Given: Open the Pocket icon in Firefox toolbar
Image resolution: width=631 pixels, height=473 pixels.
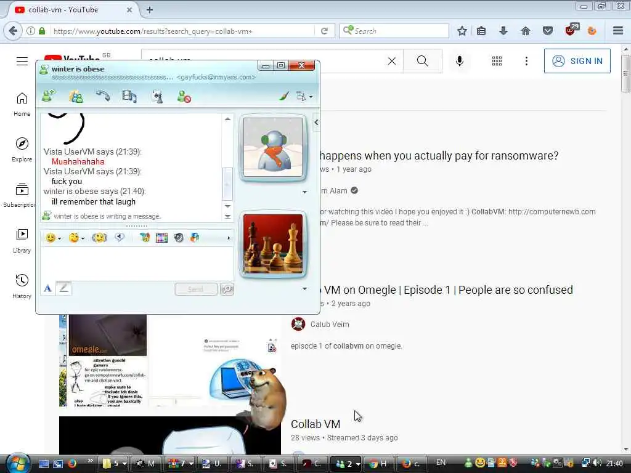Looking at the screenshot, I should point(547,31).
